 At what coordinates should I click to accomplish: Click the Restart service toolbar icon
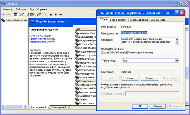[x=61, y=15]
